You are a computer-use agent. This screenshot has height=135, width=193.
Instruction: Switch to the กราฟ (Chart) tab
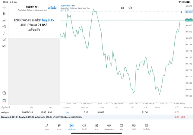click(x=59, y=127)
